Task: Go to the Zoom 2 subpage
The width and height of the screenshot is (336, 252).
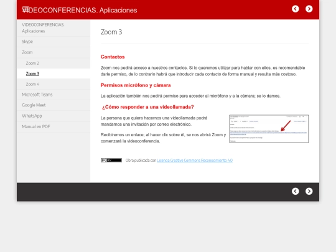Action: (54, 63)
